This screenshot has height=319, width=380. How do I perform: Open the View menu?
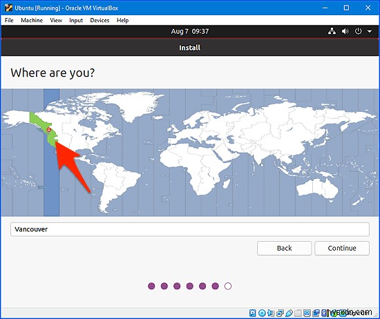point(56,20)
